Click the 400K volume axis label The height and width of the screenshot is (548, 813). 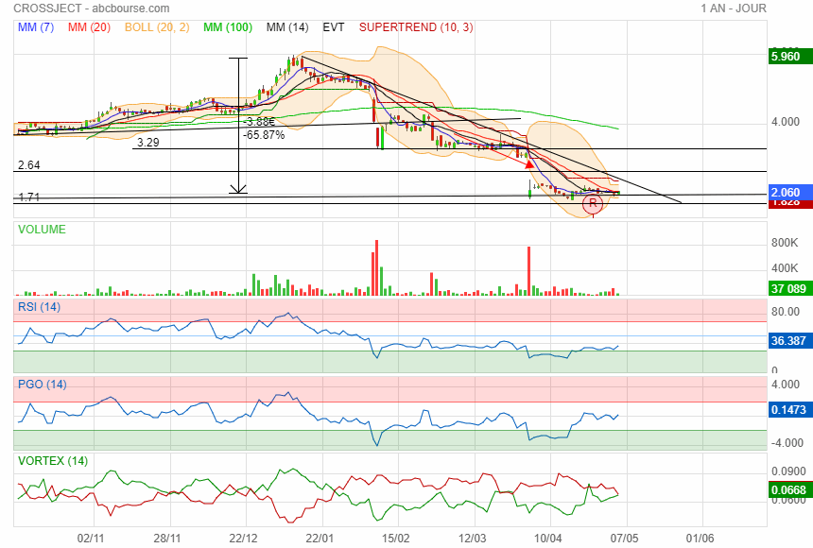[x=785, y=268]
